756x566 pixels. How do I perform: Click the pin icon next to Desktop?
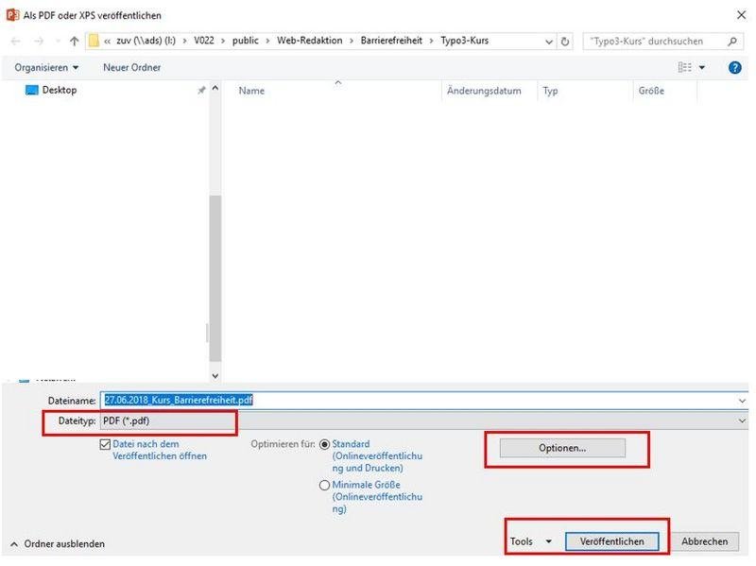(201, 90)
